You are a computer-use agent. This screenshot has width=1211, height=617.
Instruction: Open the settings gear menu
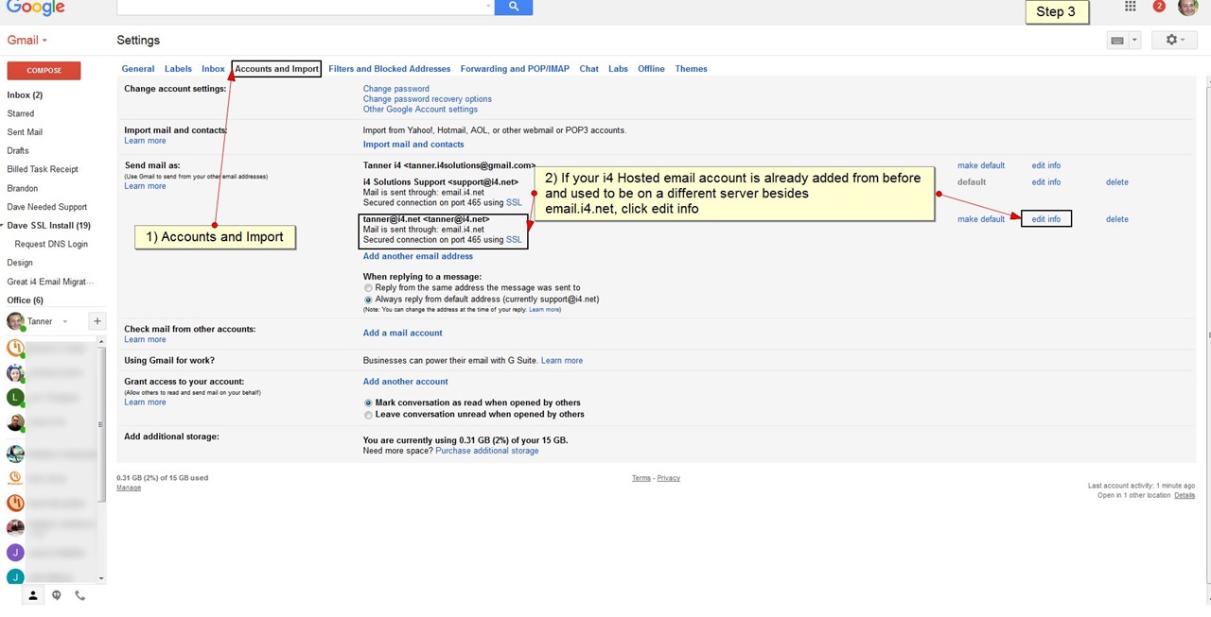pyautogui.click(x=1175, y=41)
